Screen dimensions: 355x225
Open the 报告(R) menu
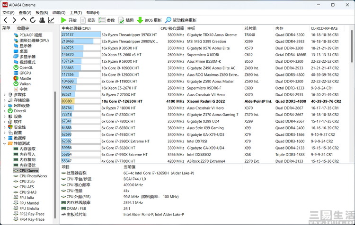tap(42, 13)
